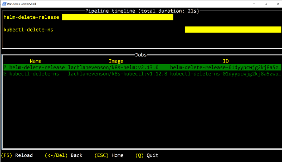The image size is (282, 162).
Task: Select the kubectl-delete-ns label in timeline
Action: coord(29,30)
